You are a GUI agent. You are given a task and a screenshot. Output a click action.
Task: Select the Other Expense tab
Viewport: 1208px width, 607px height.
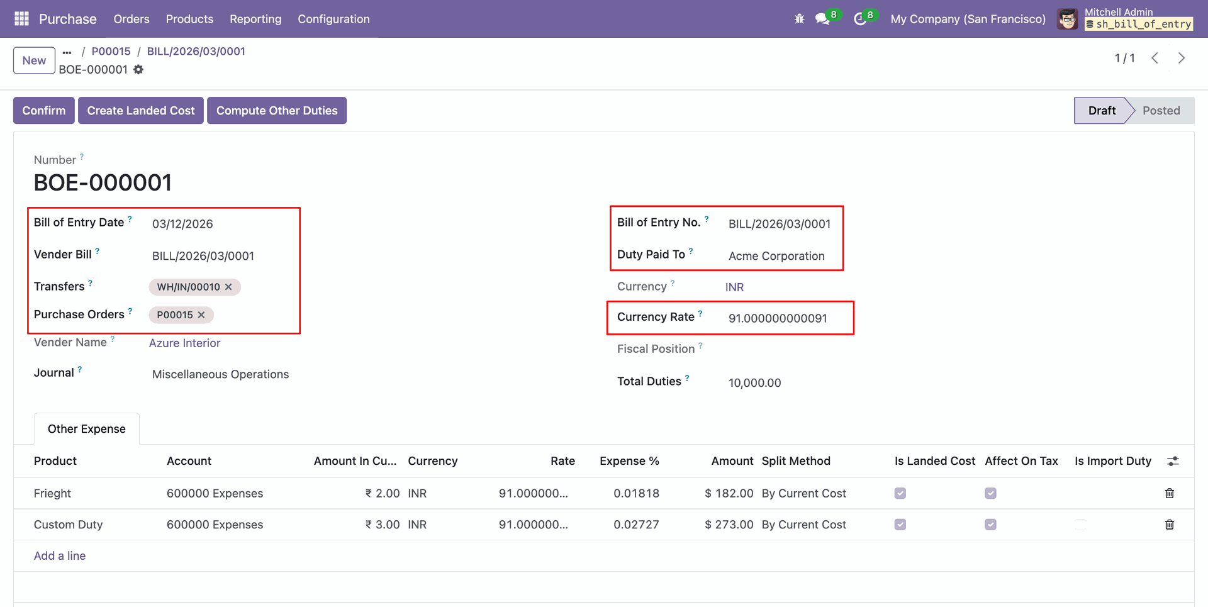coord(87,429)
